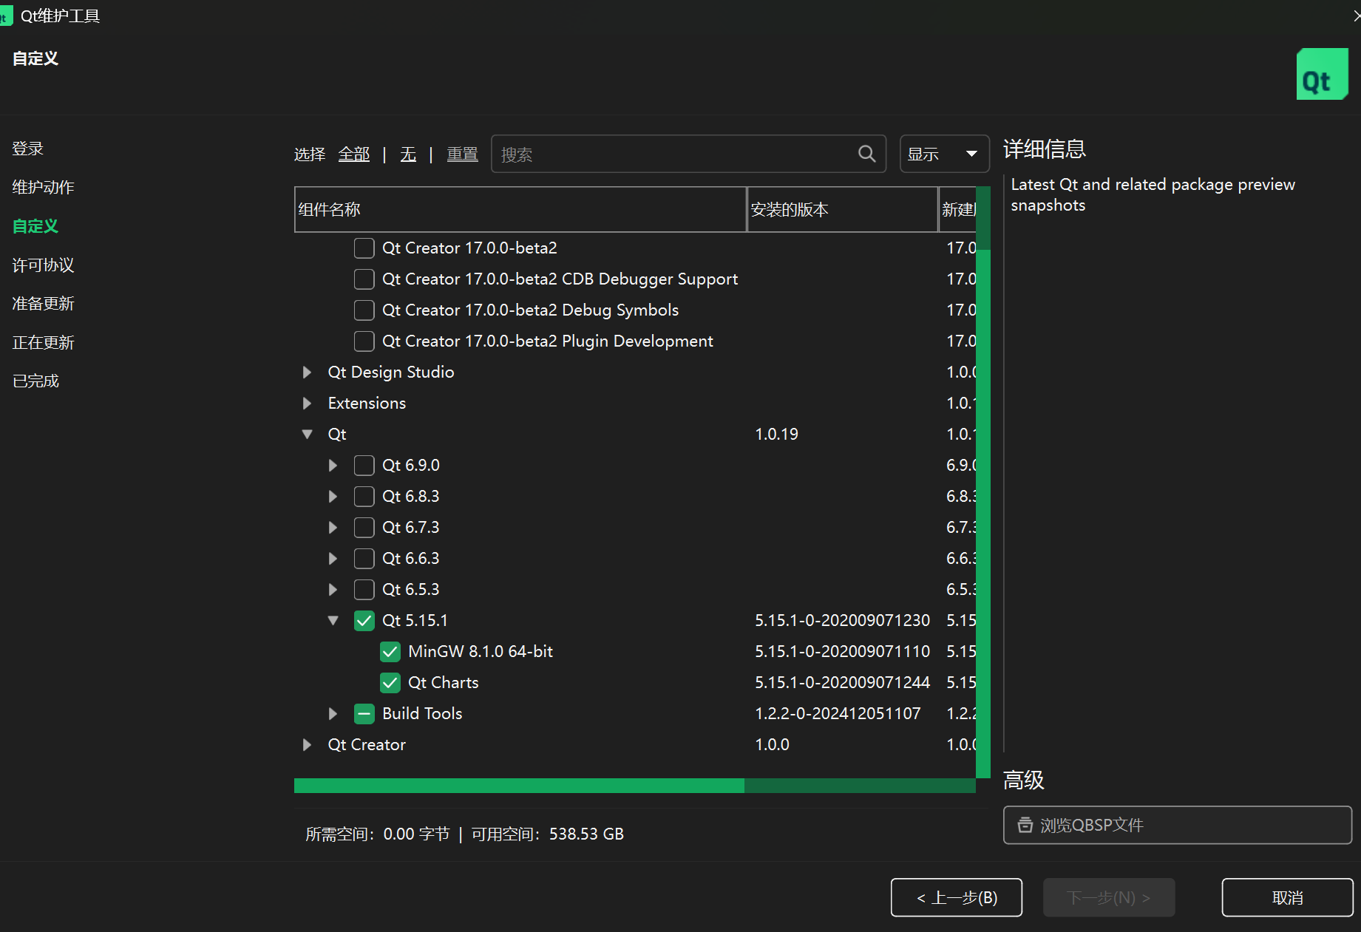
Task: Tick the Qt 6.5.3 checkbox
Action: coord(364,590)
